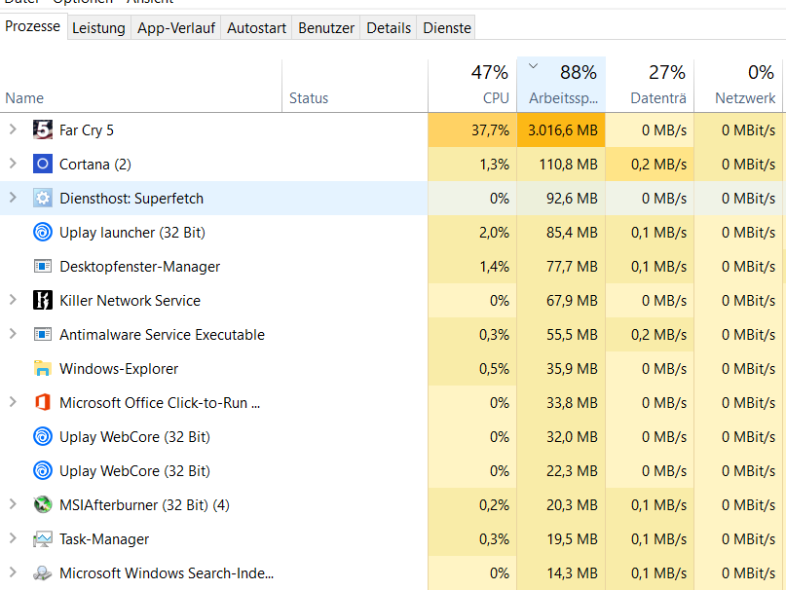Open the Dienste tab

tap(447, 28)
